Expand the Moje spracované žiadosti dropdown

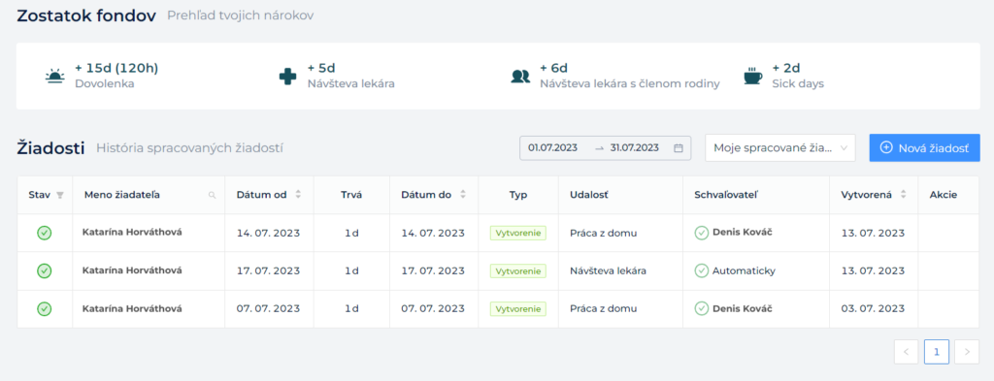click(x=780, y=147)
